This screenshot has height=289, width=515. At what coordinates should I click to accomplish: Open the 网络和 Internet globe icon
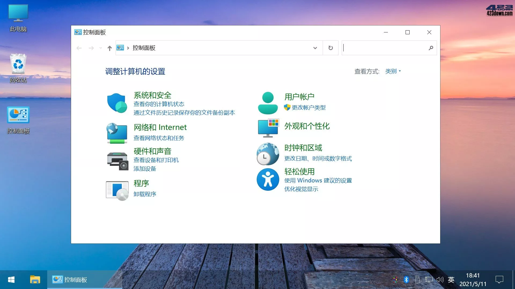[x=117, y=133]
